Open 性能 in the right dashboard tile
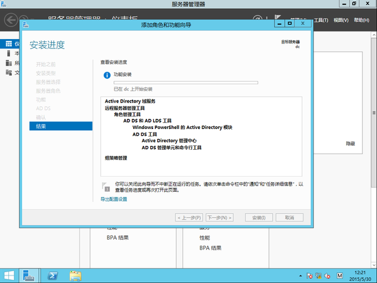Image resolution: width=377 pixels, height=283 pixels. 205,238
